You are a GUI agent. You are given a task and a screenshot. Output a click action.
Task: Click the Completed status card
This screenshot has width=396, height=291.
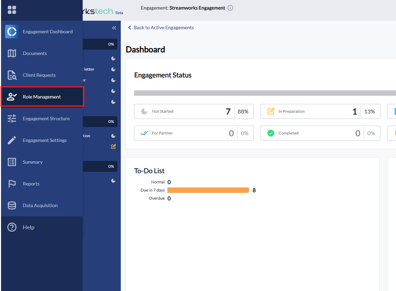pos(320,133)
